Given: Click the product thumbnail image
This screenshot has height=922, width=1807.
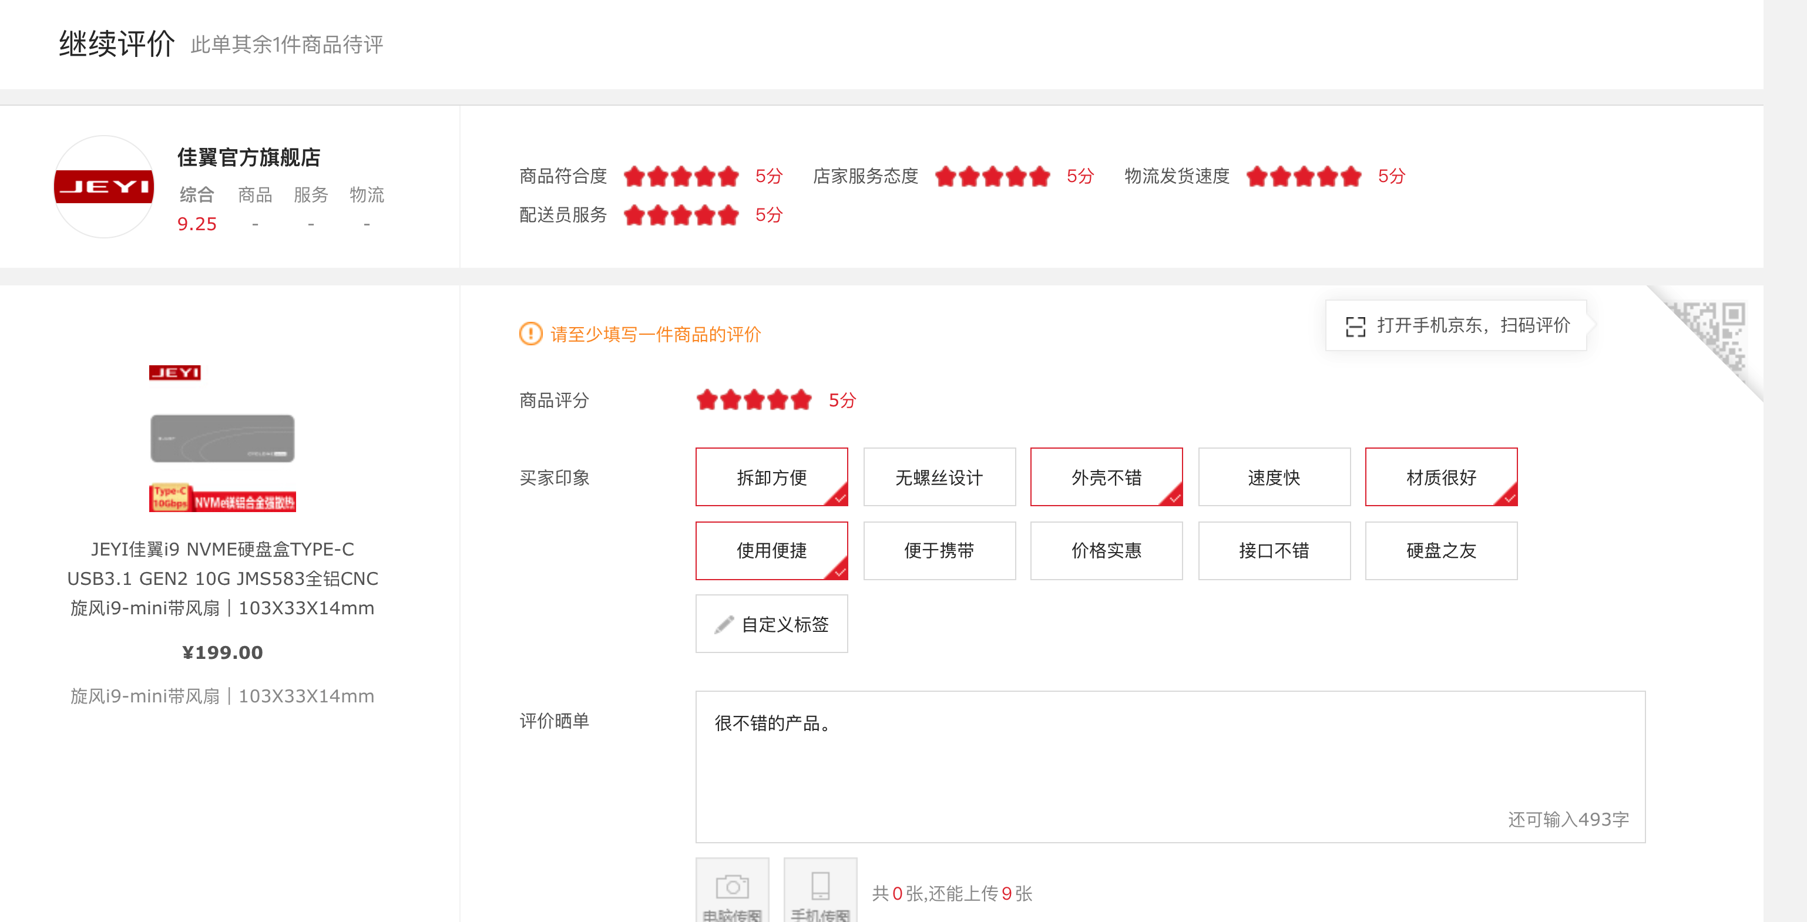Looking at the screenshot, I should click(223, 438).
